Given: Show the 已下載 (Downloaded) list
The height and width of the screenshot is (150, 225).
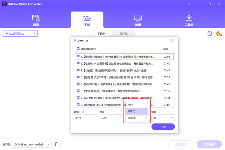Looking at the screenshot, I should coord(124,34).
